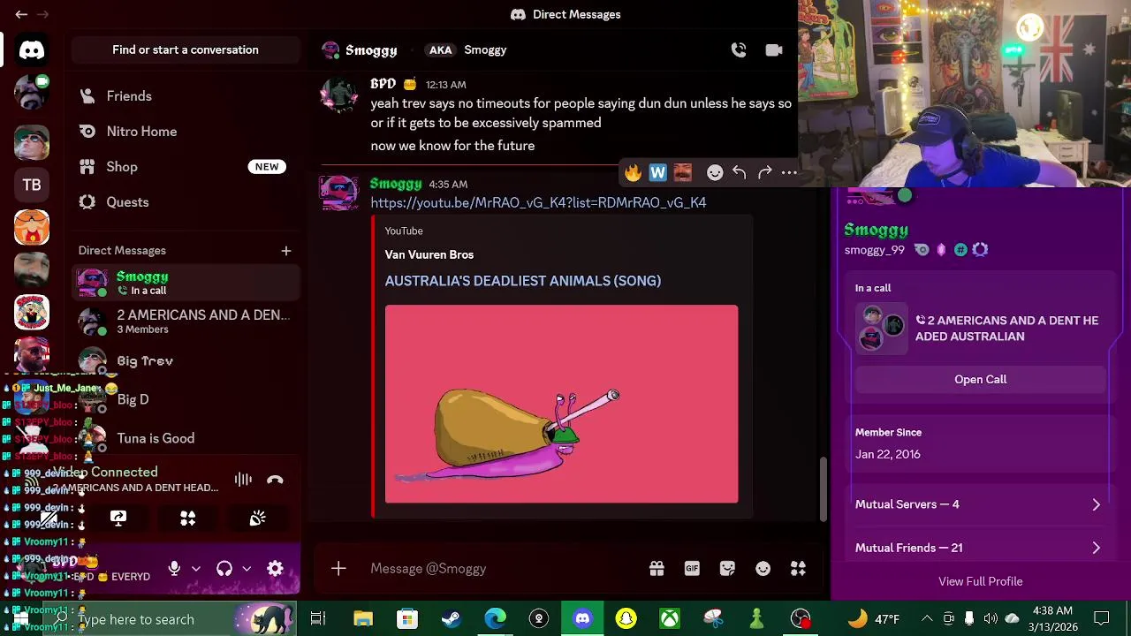Share your screen in the call

(x=118, y=519)
